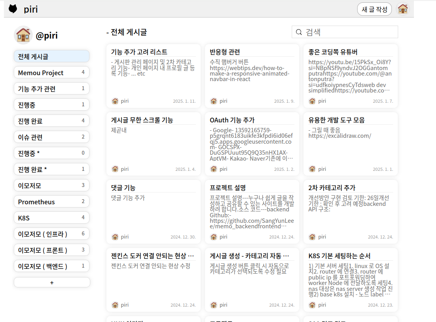Open the 젠킨스 도커 연결 안되는 현상 post title
This screenshot has width=436, height=322.
coord(153,255)
